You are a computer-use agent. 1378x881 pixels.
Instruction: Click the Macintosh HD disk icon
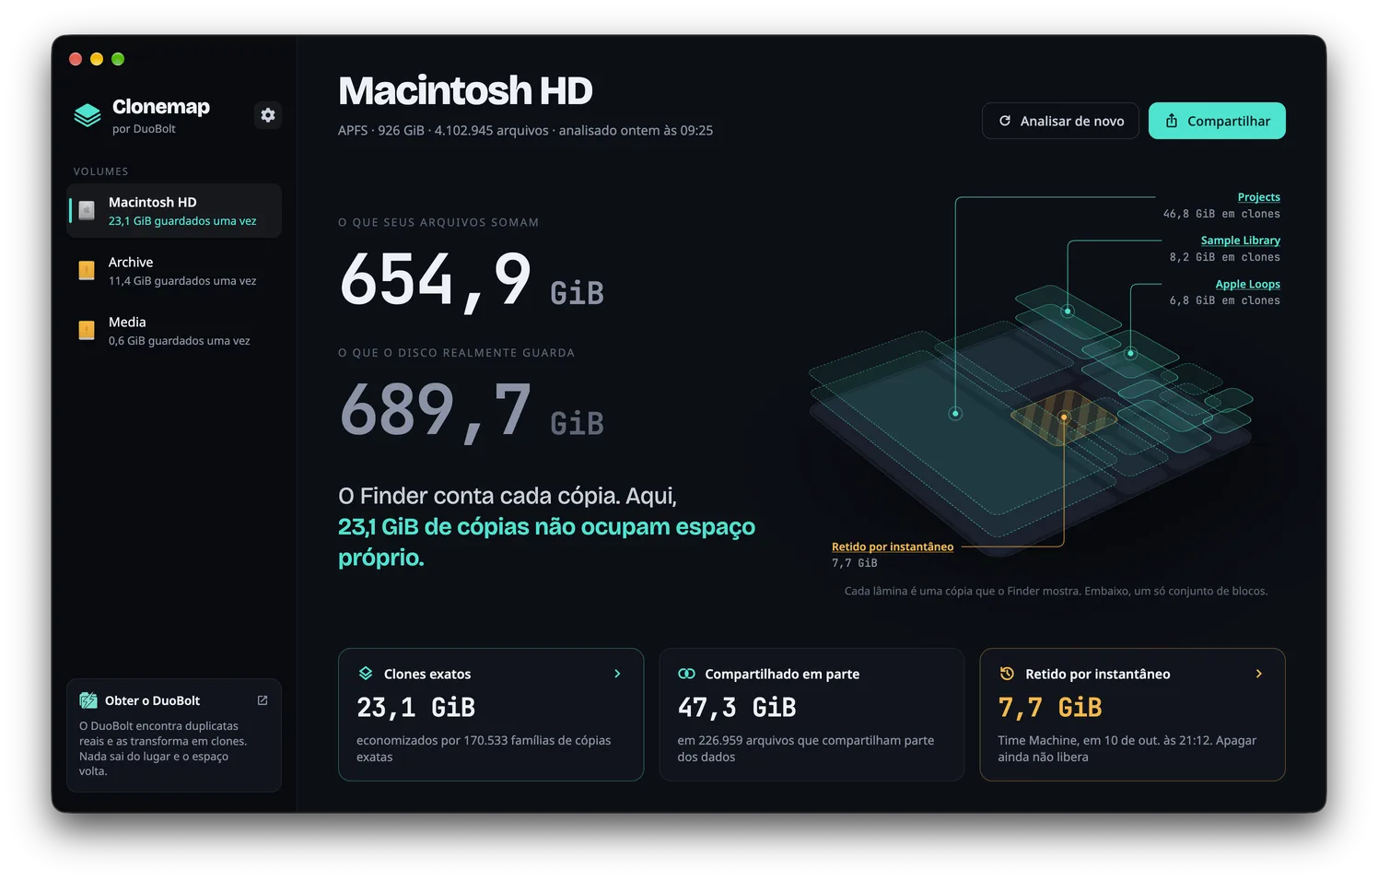coord(87,211)
